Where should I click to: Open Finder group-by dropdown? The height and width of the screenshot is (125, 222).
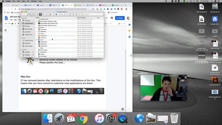pos(51,15)
